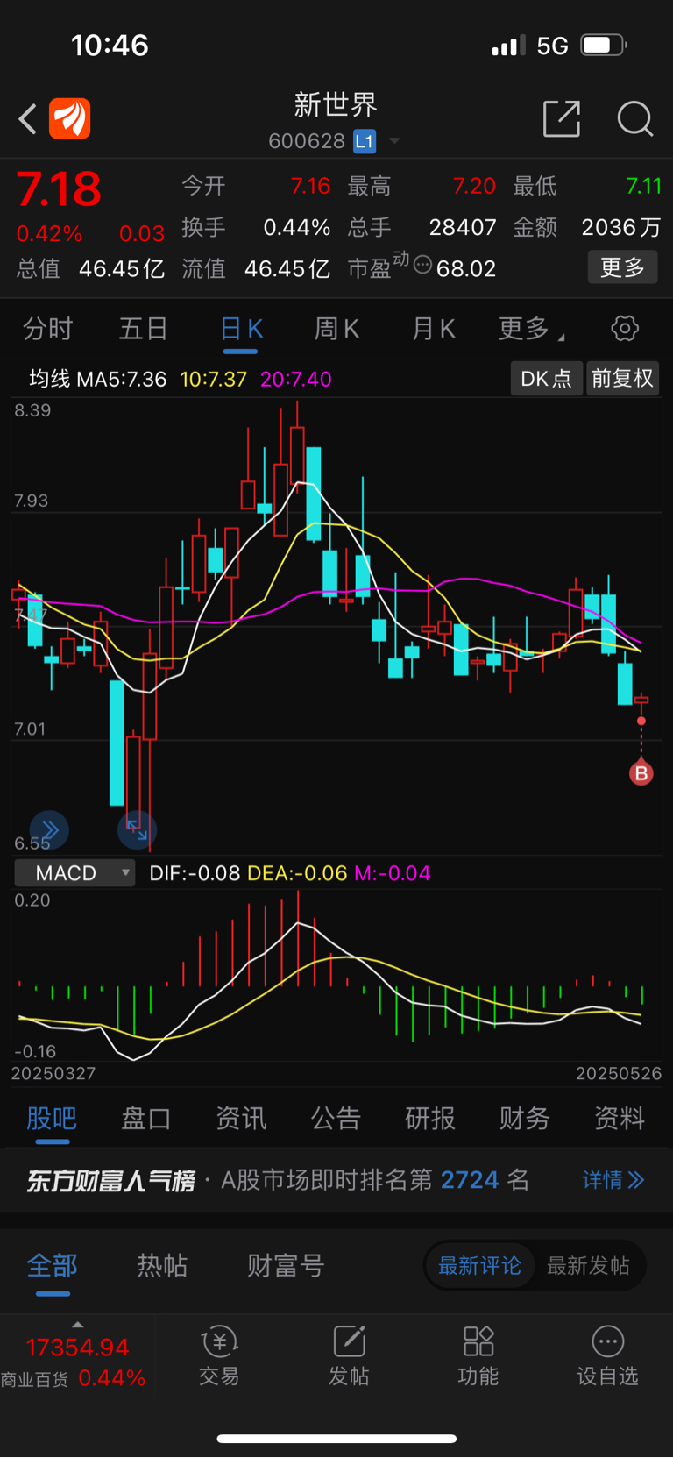The height and width of the screenshot is (1458, 673).
Task: Switch to 分时 intraday tab
Action: point(48,329)
